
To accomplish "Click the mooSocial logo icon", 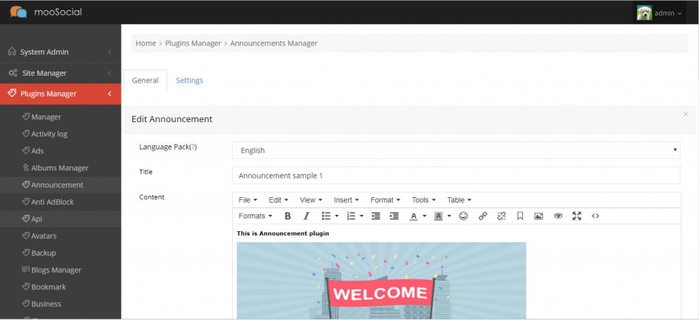I will tap(18, 12).
